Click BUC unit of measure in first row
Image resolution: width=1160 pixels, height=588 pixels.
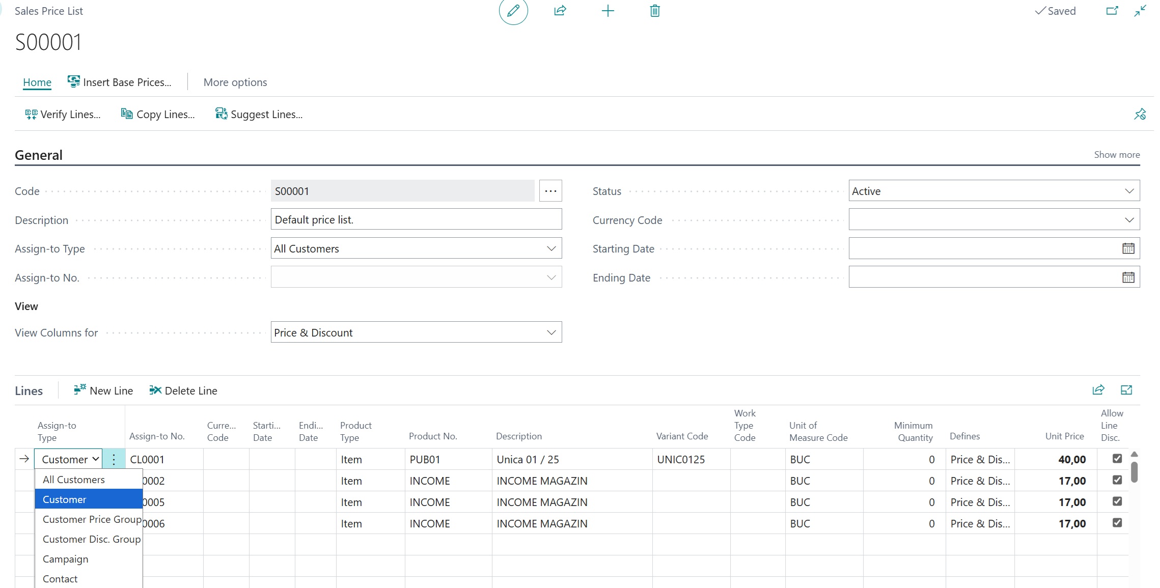pyautogui.click(x=824, y=459)
